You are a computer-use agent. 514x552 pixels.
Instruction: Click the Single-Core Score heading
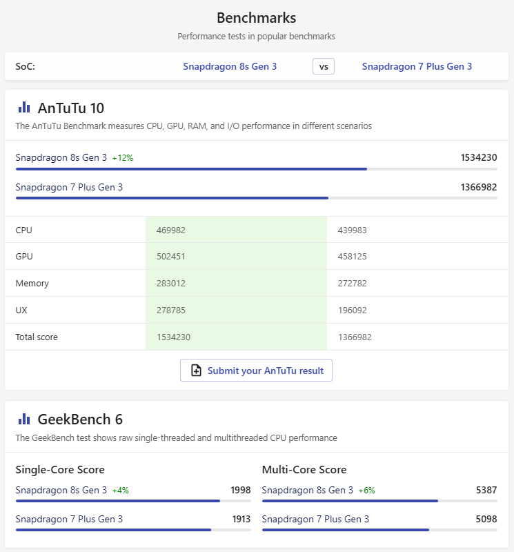coord(60,470)
